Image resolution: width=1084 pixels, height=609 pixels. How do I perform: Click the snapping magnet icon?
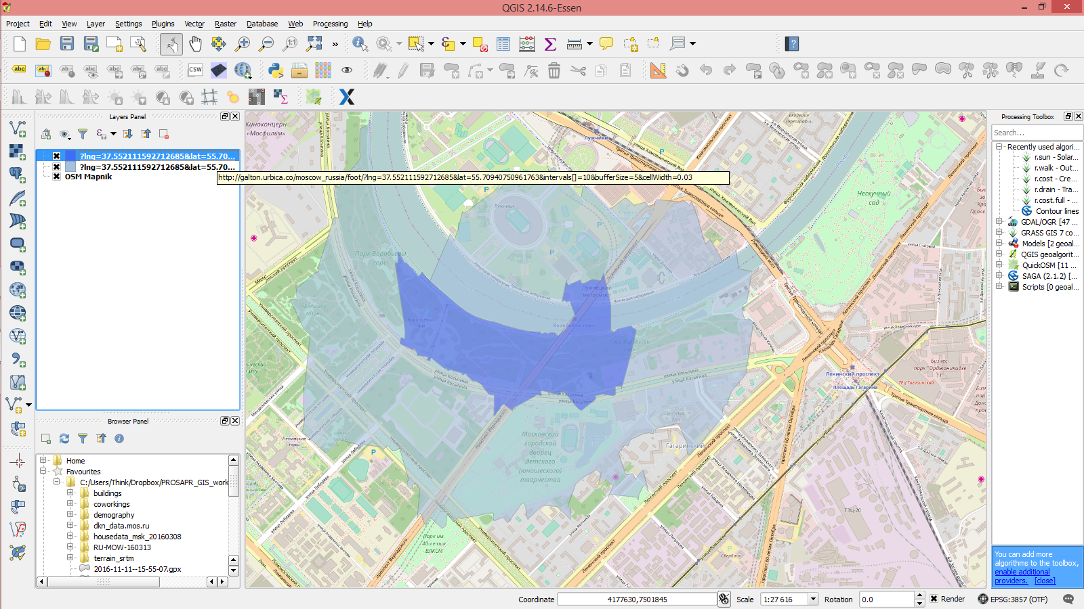[682, 70]
